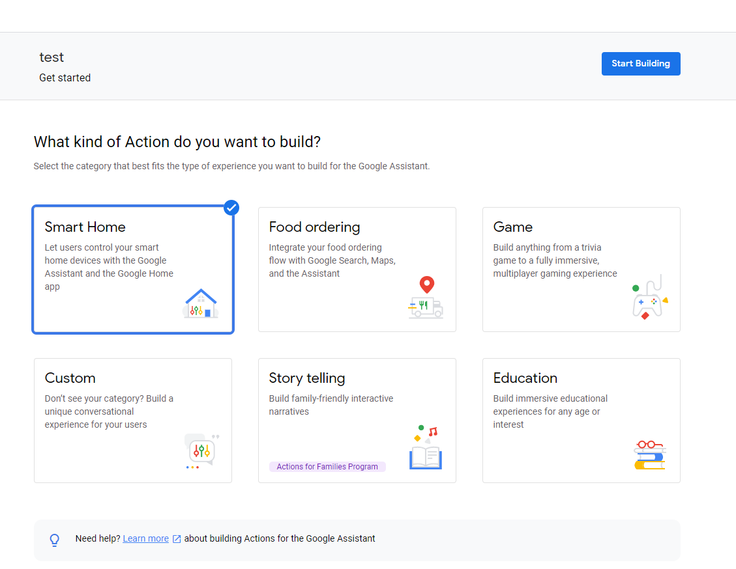Click the red map pin above the truck
736x569 pixels.
pos(426,284)
